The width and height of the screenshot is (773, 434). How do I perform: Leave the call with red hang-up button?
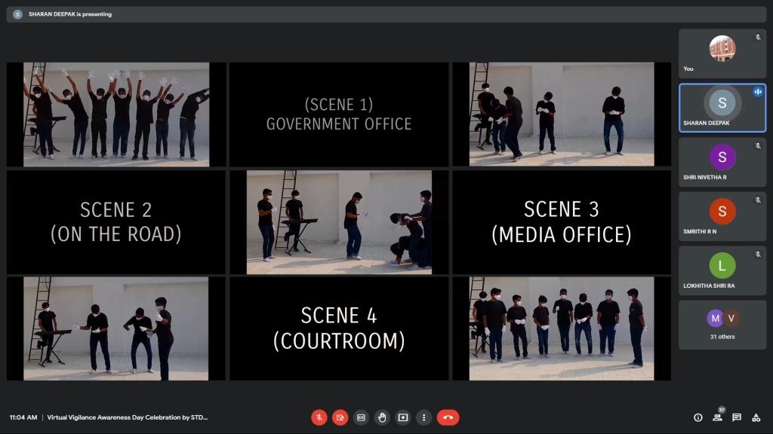pos(448,417)
